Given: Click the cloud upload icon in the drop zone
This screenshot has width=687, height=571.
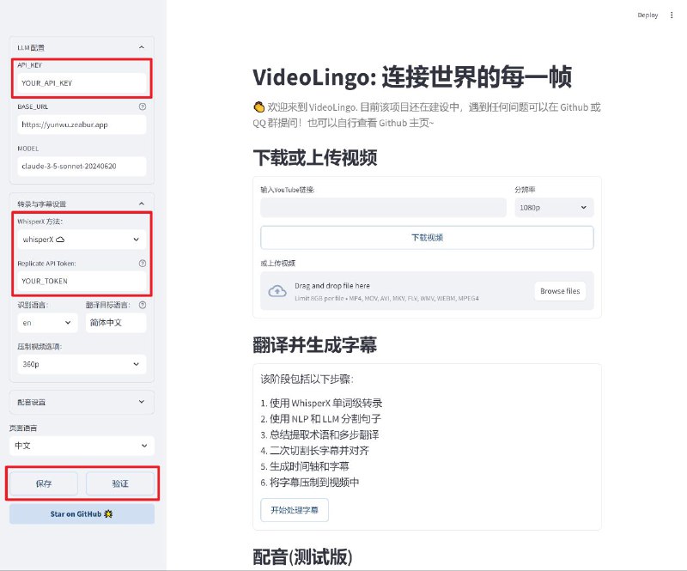Looking at the screenshot, I should coord(277,291).
